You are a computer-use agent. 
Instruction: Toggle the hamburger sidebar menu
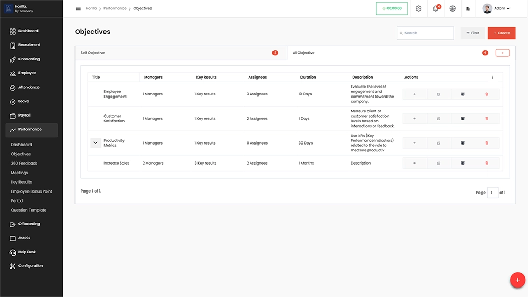click(78, 8)
